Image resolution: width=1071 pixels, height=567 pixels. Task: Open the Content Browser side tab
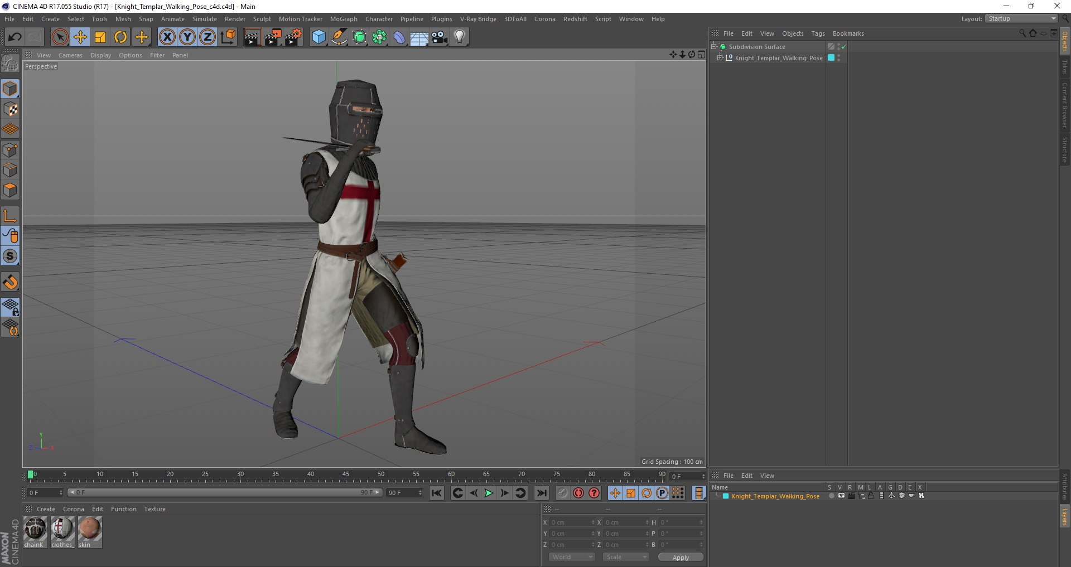click(x=1065, y=105)
